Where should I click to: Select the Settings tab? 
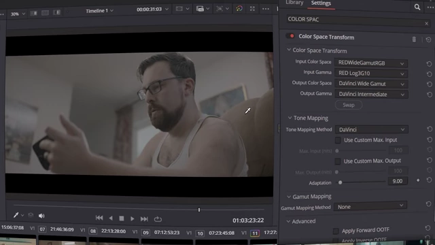pos(321,3)
